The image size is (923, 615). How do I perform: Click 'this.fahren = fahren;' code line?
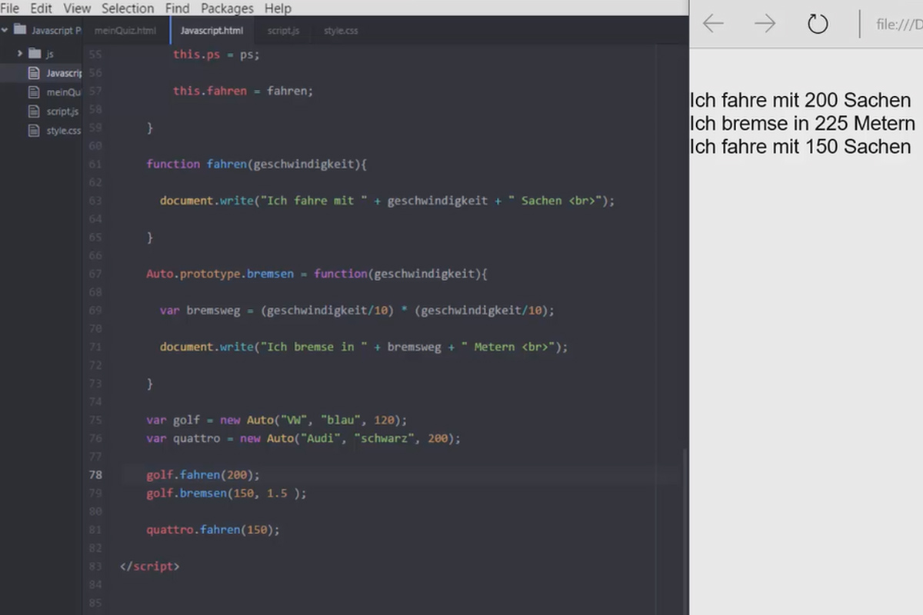coord(243,91)
